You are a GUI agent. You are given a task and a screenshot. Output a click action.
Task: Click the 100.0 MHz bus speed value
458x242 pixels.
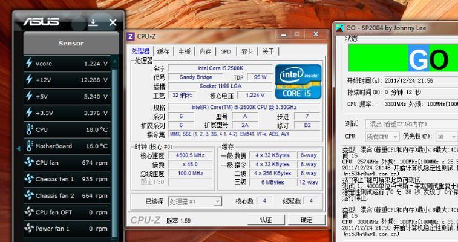point(191,173)
